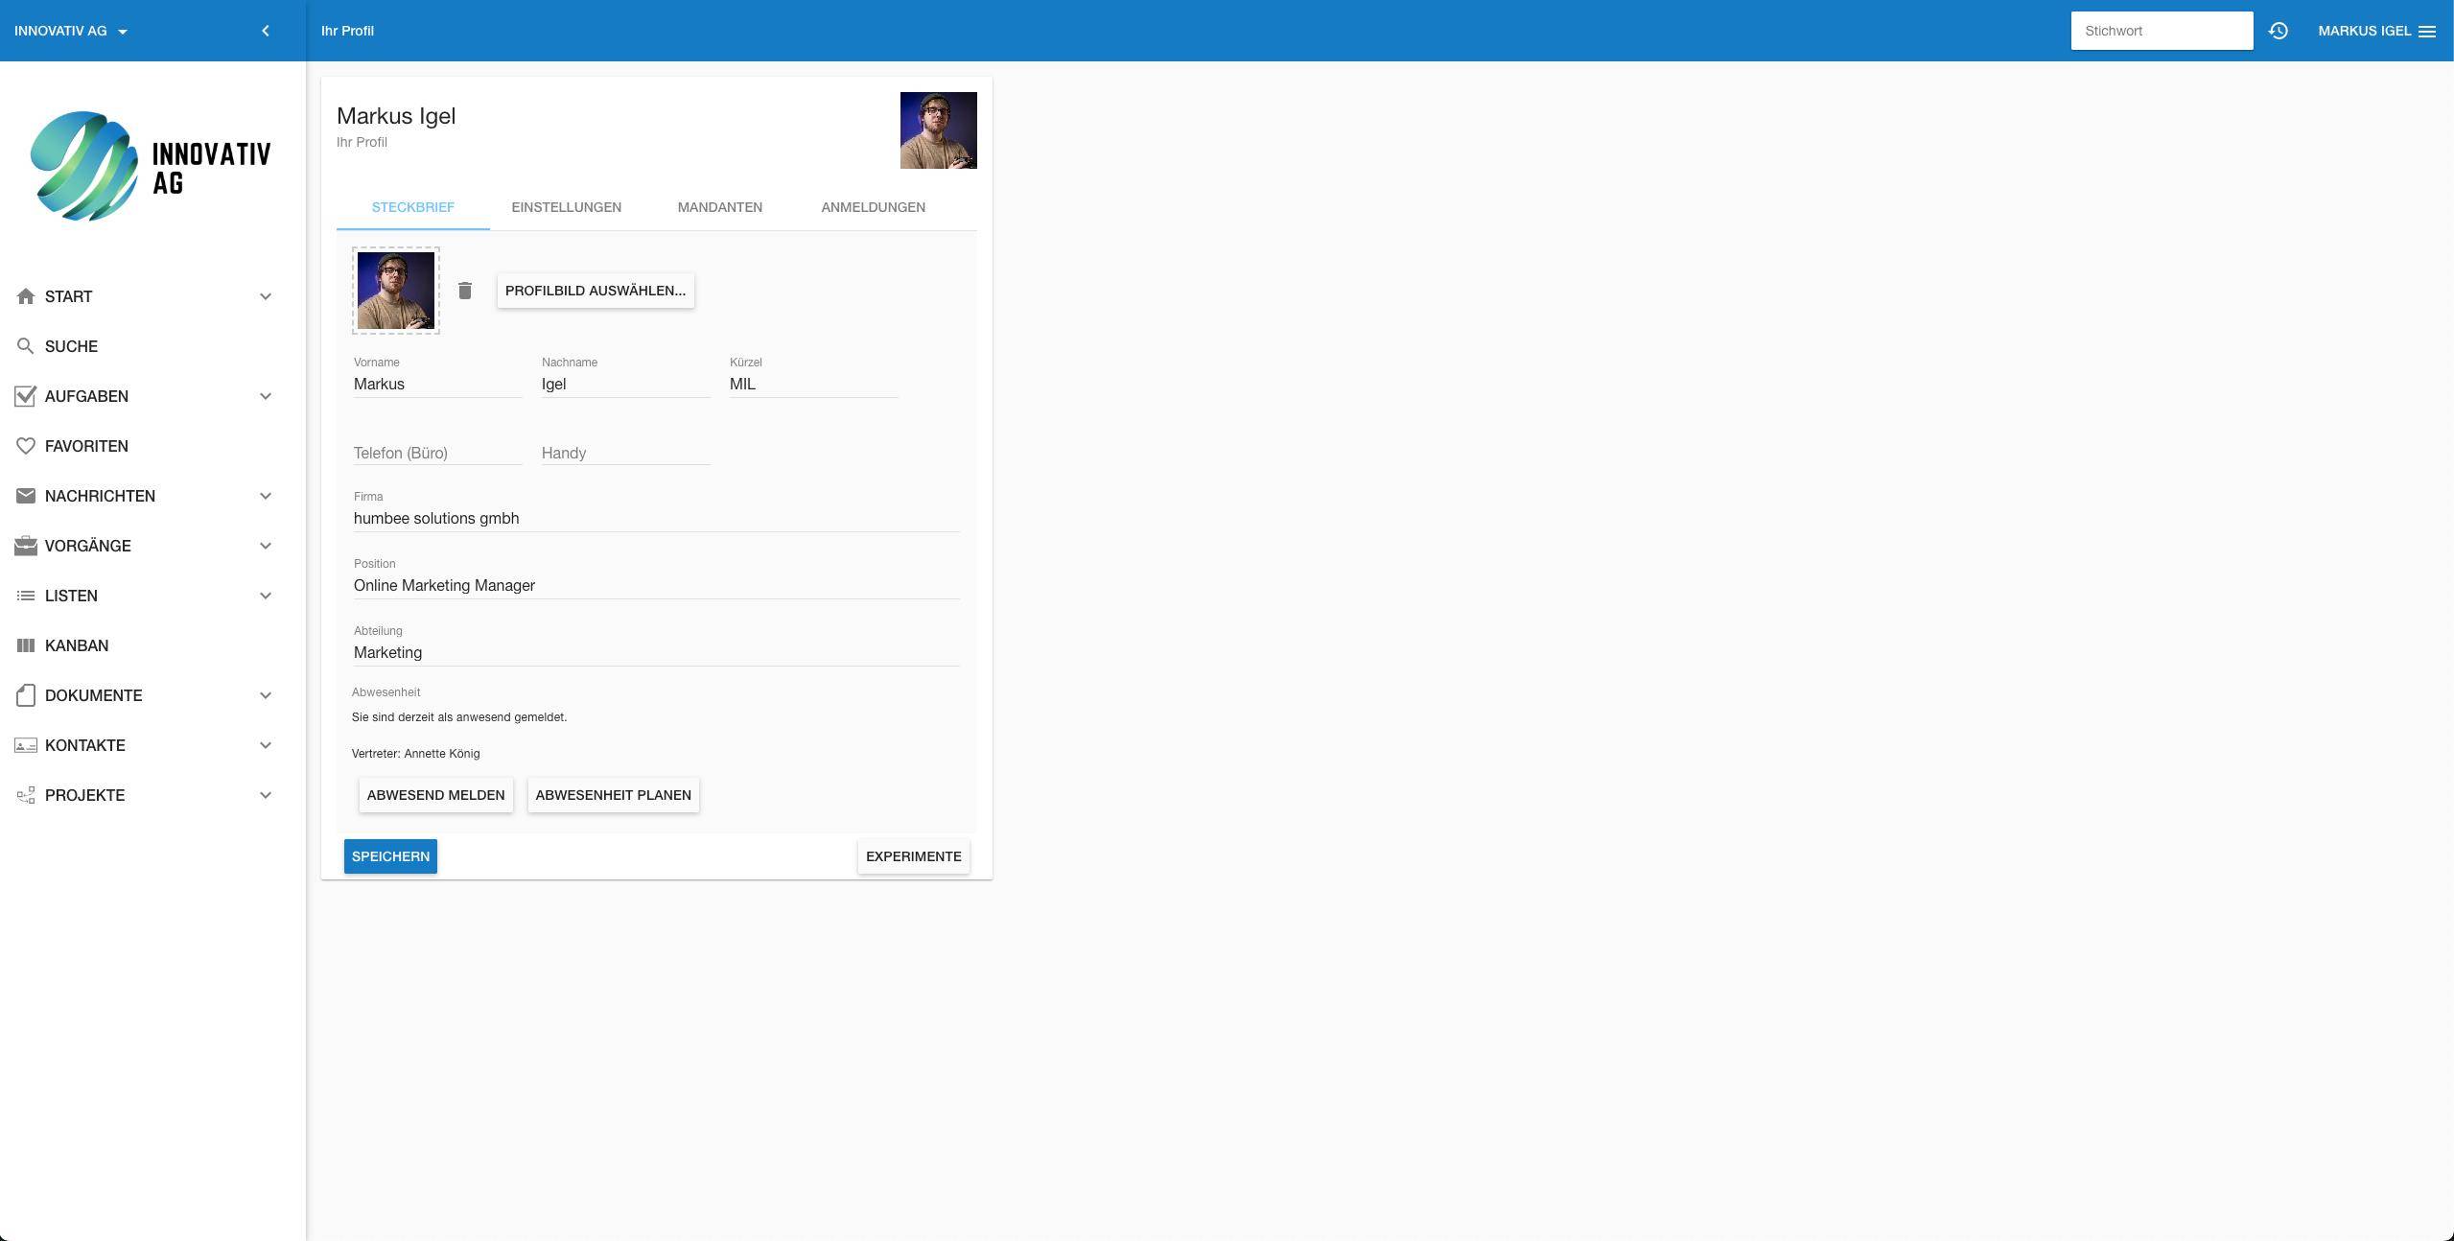Click Aufgaben checkmark icon
Viewport: 2454px width, 1241px height.
(x=26, y=396)
